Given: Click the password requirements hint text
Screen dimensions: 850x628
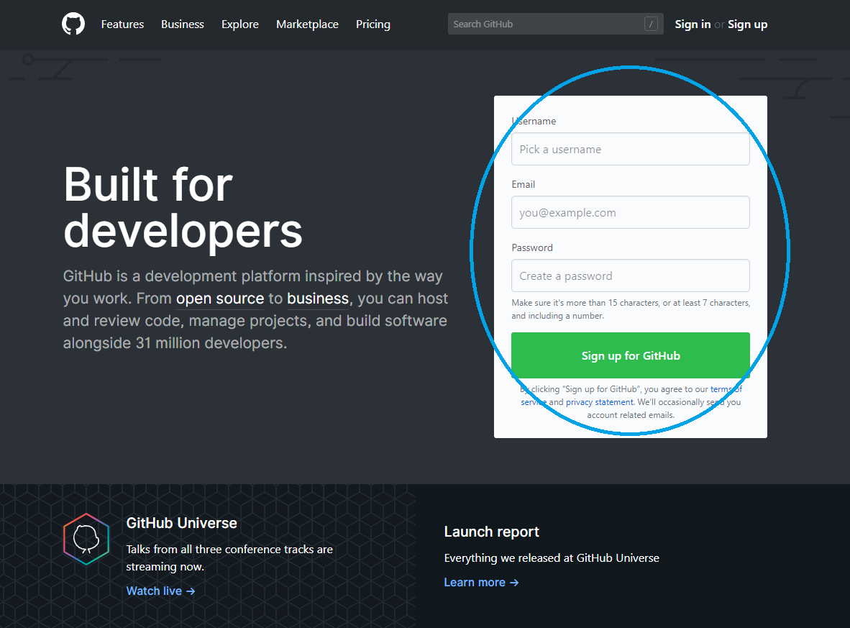Looking at the screenshot, I should 631,309.
